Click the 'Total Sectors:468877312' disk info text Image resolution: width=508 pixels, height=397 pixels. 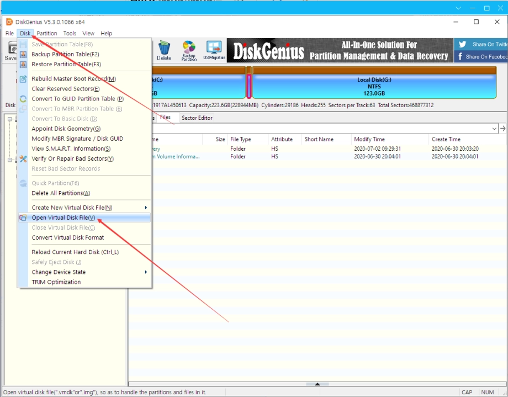click(x=406, y=105)
